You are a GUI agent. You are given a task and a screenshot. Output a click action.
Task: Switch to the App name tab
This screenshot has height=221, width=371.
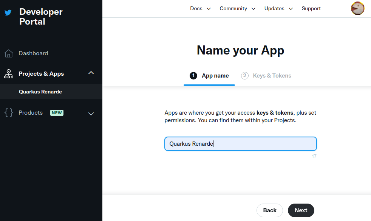click(x=215, y=76)
